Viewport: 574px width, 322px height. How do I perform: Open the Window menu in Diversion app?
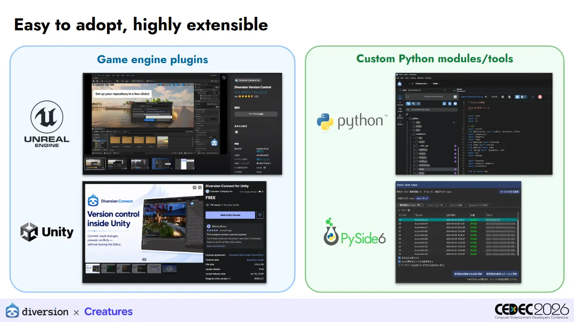coord(420,78)
